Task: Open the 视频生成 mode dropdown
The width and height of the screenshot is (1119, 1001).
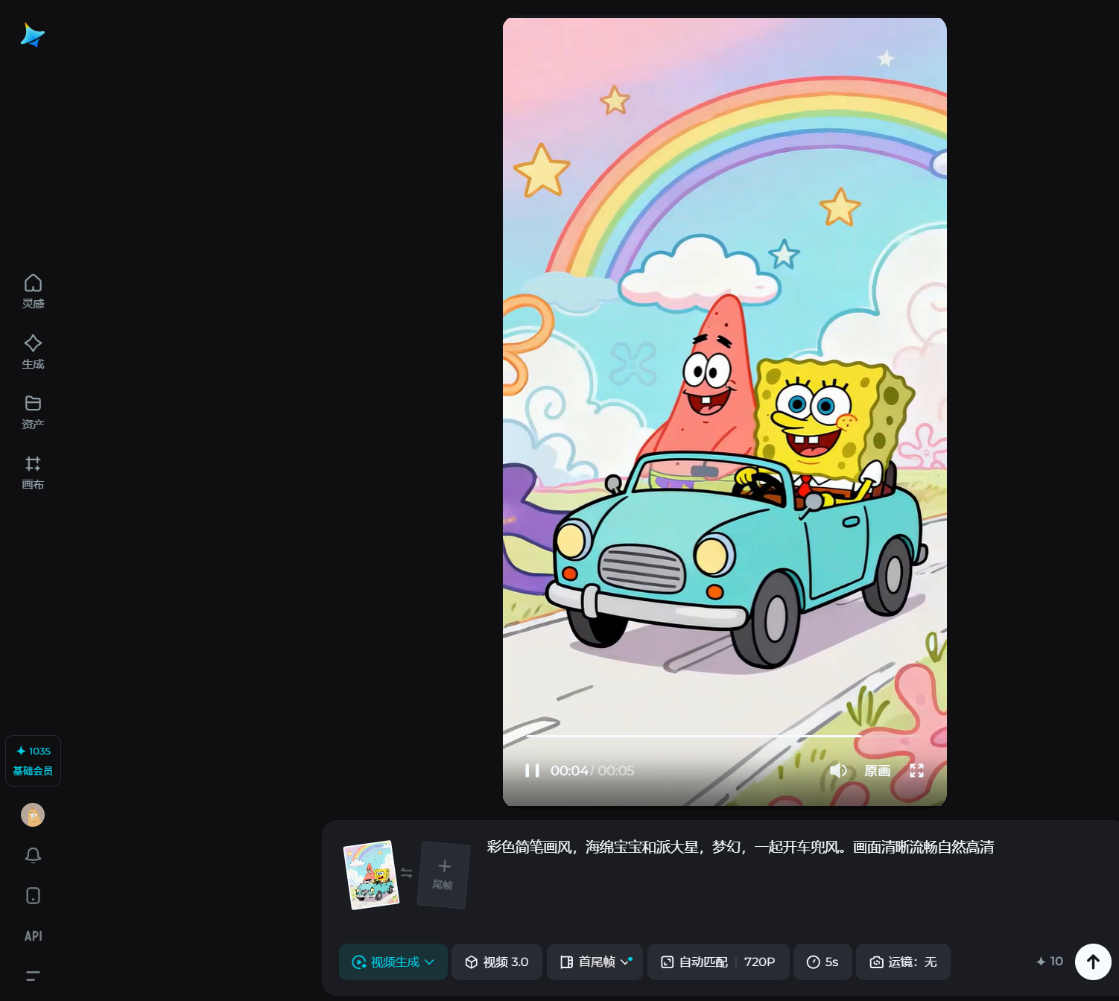Action: pos(393,962)
